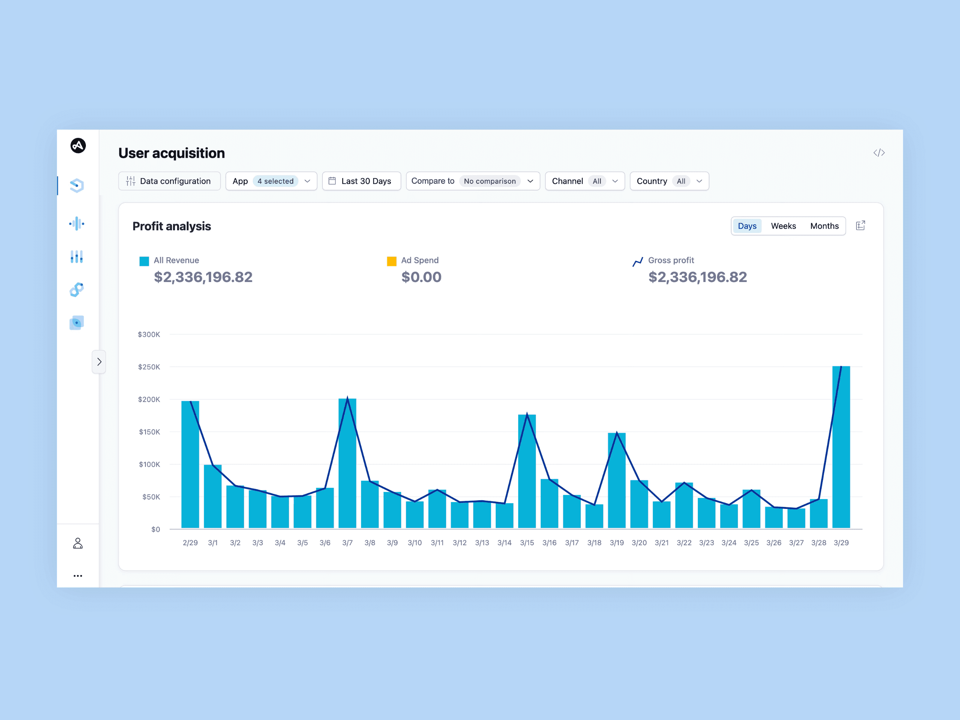
Task: Open the waveform pulse sidebar icon
Action: click(77, 223)
